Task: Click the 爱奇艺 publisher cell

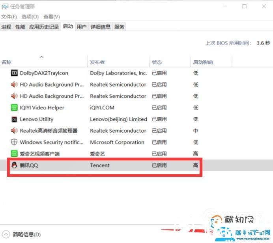Action: tap(97, 154)
